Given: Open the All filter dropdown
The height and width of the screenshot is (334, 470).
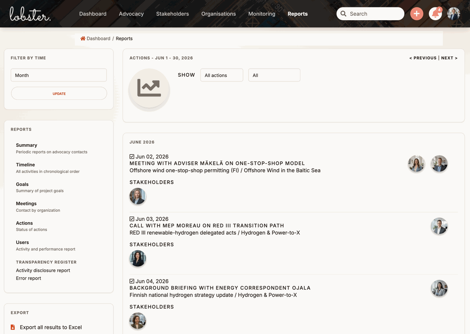Looking at the screenshot, I should tap(274, 75).
